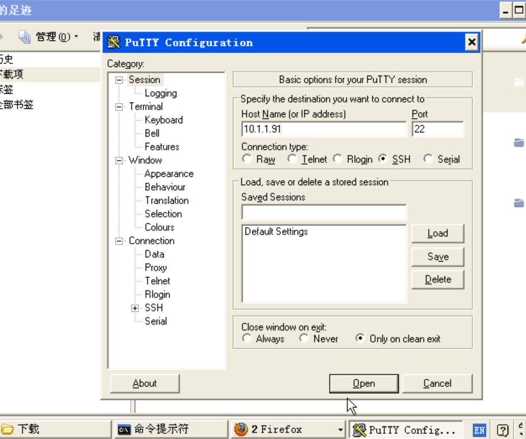526x439 pixels.
Task: Click the Port input field
Action: tap(438, 129)
